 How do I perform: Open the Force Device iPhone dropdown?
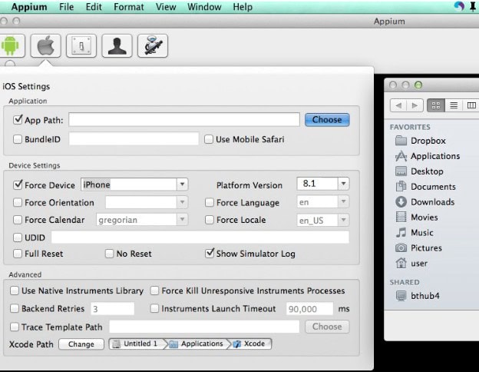[182, 184]
